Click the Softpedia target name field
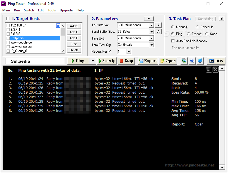The width and height of the screenshot is (228, 173). point(35,61)
